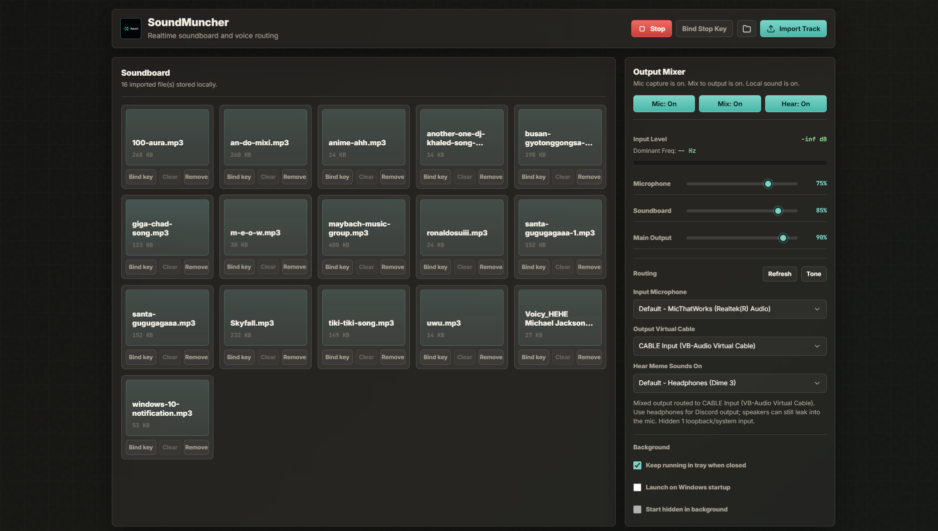Viewport: 938px width, 531px height.
Task: Toggle Mix: On button
Action: coord(730,104)
